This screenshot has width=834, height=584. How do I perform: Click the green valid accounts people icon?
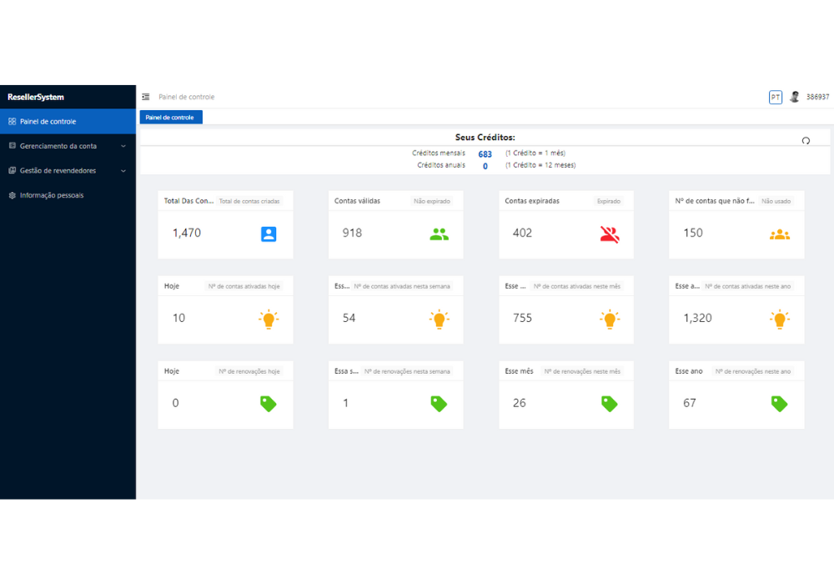(x=439, y=234)
